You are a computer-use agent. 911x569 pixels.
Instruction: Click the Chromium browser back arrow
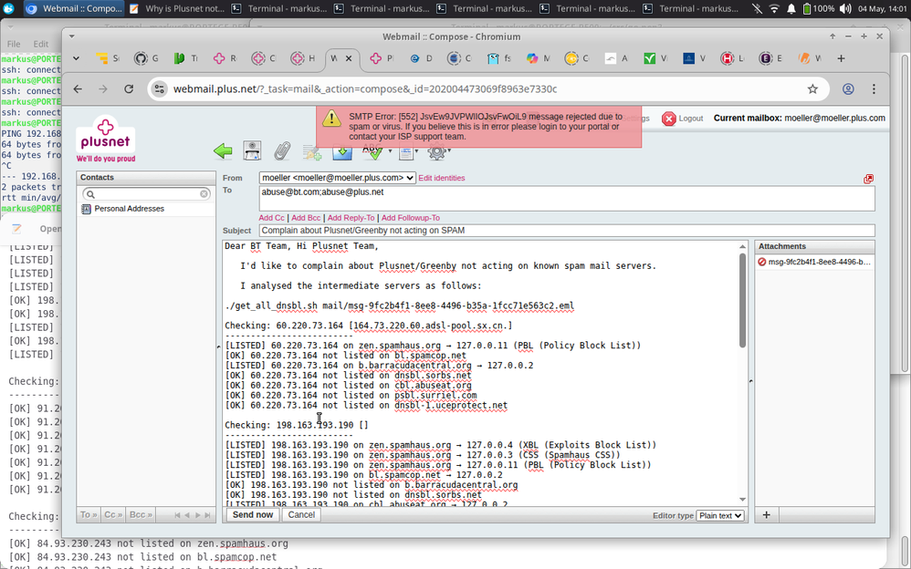click(x=78, y=88)
